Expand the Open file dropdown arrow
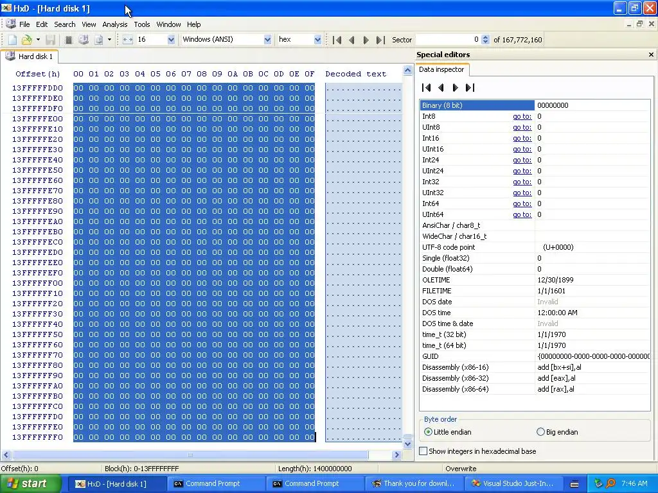The height and width of the screenshot is (493, 658). tap(38, 40)
